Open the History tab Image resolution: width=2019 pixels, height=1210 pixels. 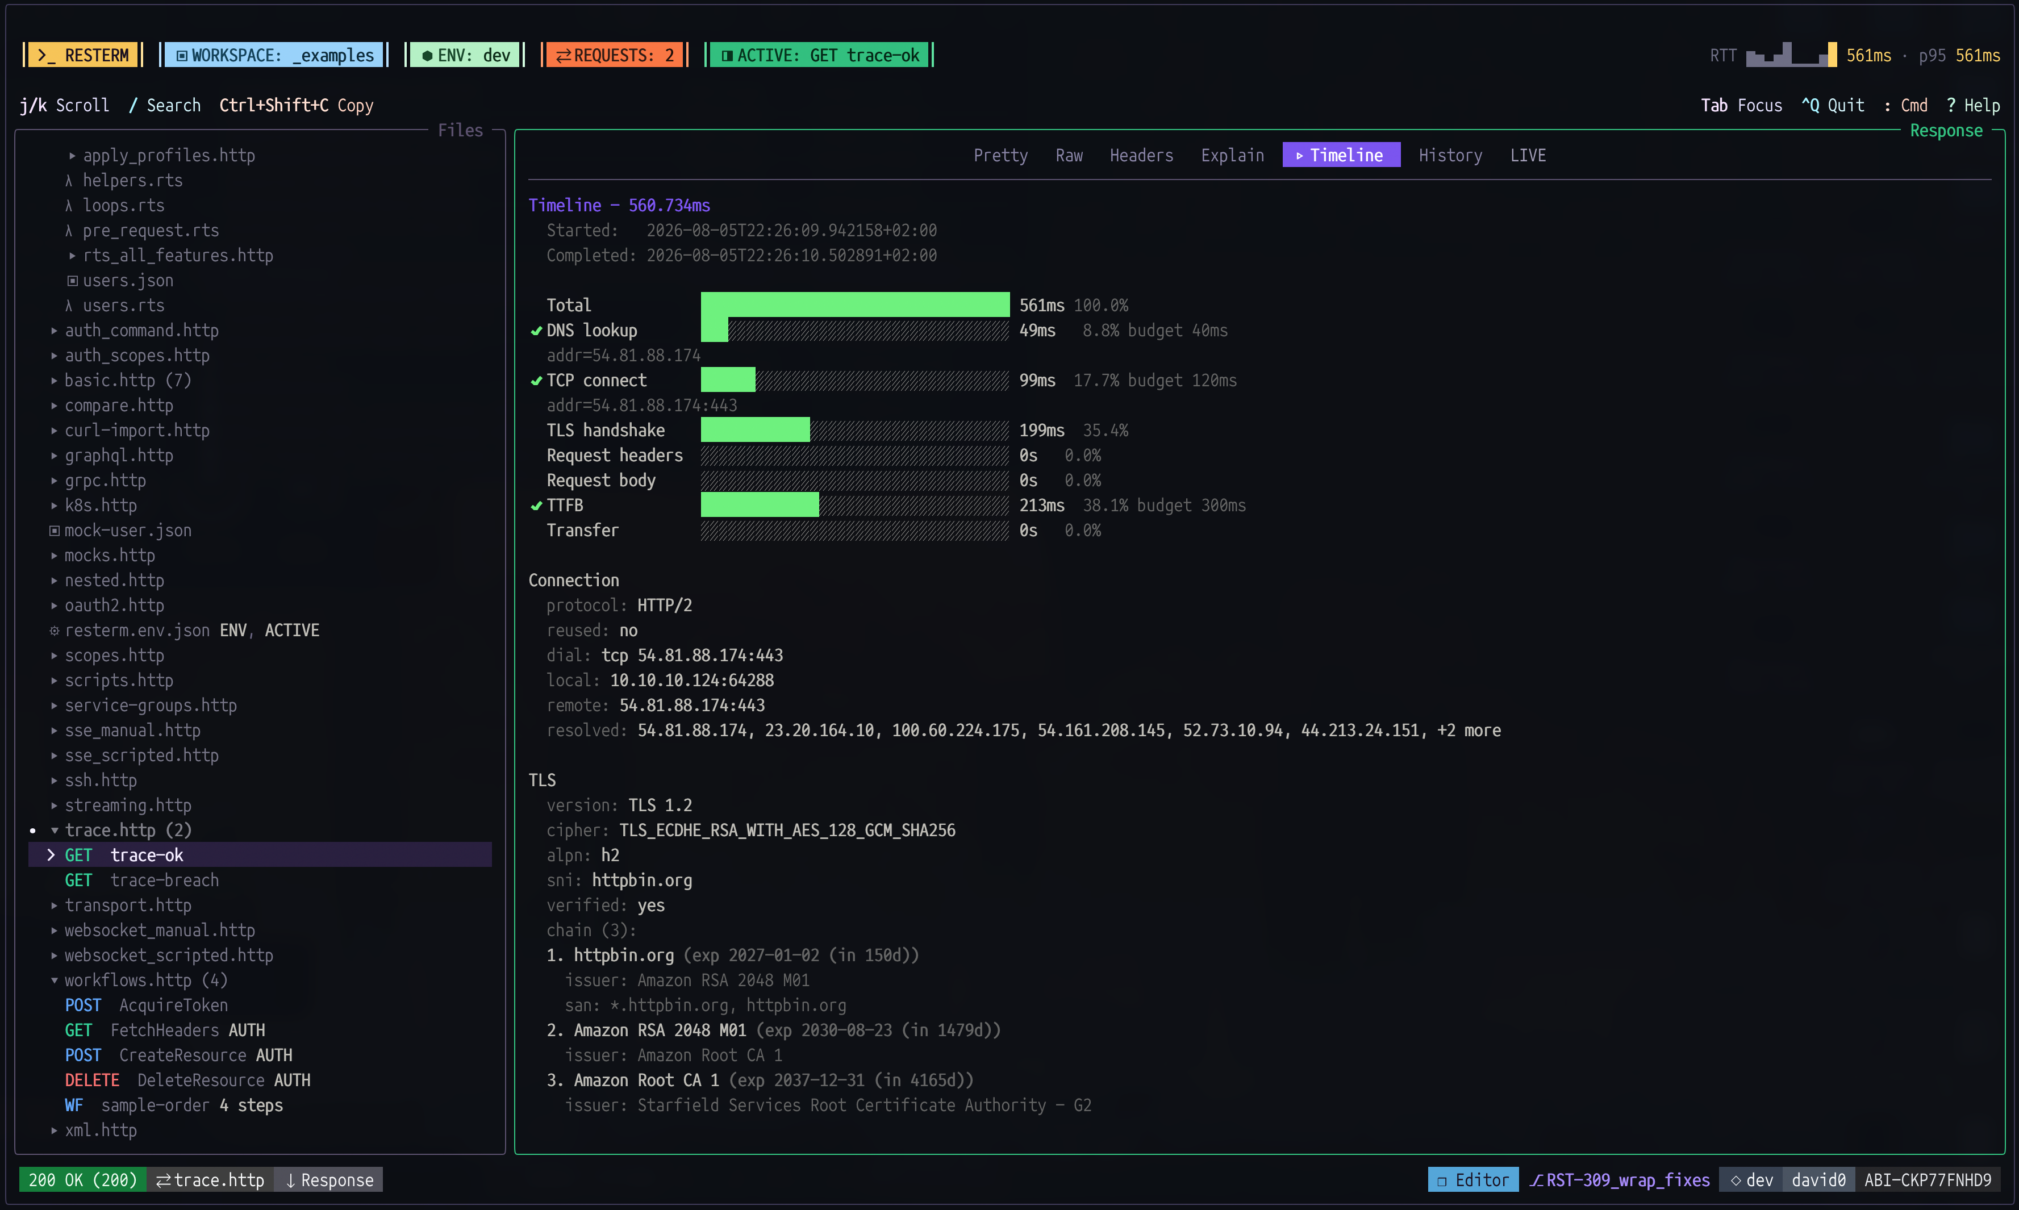[x=1450, y=155]
